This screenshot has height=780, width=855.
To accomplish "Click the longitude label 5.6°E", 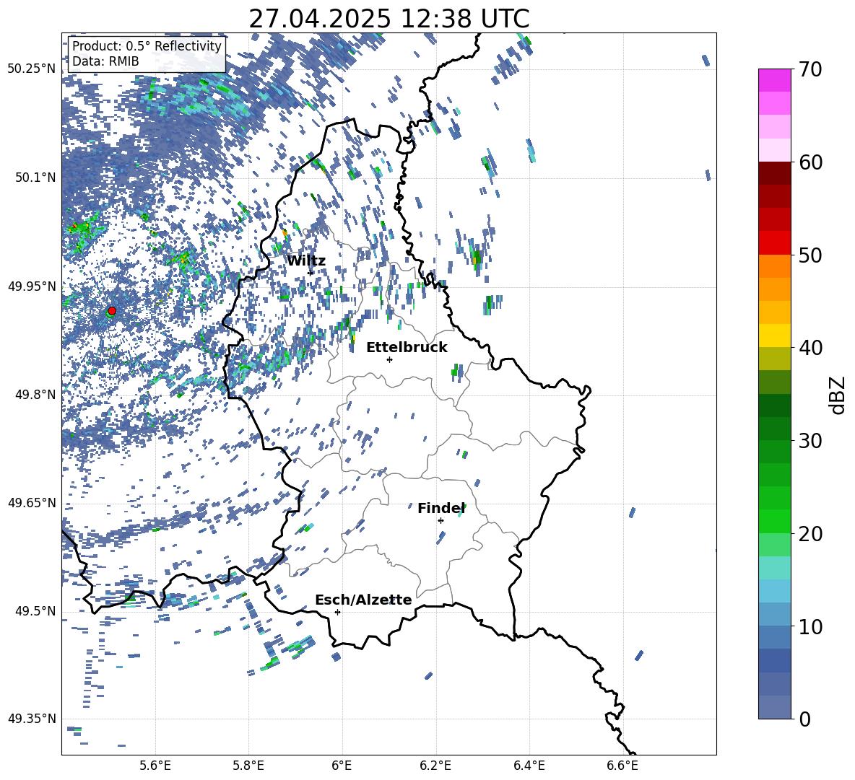I will pyautogui.click(x=155, y=766).
